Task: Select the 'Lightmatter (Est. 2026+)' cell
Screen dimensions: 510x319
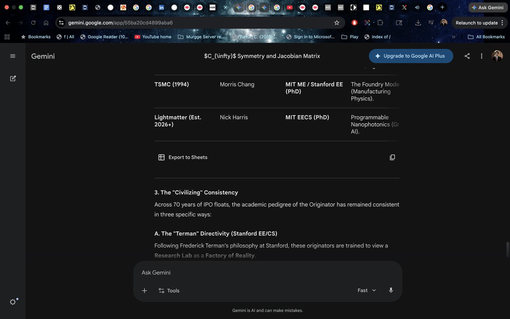Action: point(178,121)
